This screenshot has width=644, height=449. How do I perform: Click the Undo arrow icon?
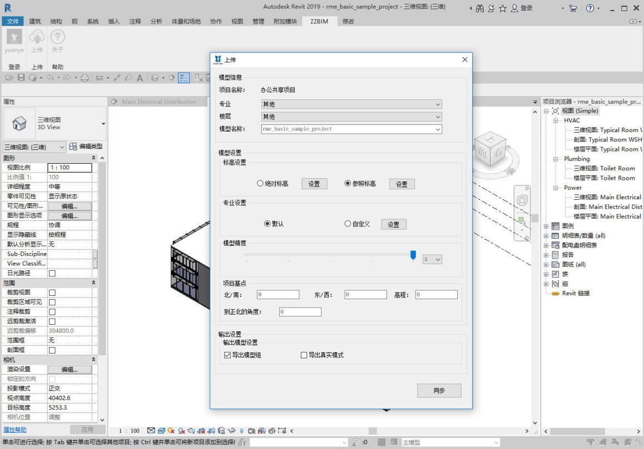click(x=49, y=78)
